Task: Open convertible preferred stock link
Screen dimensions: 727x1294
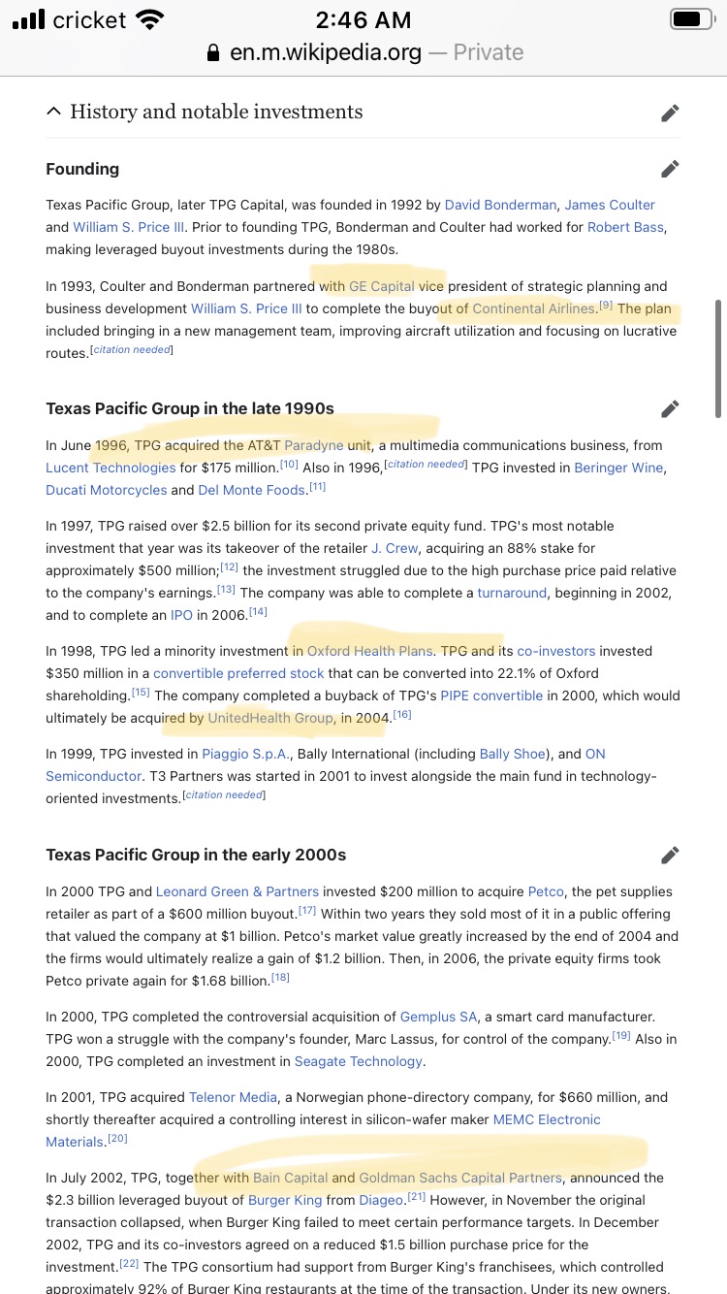Action: click(238, 673)
